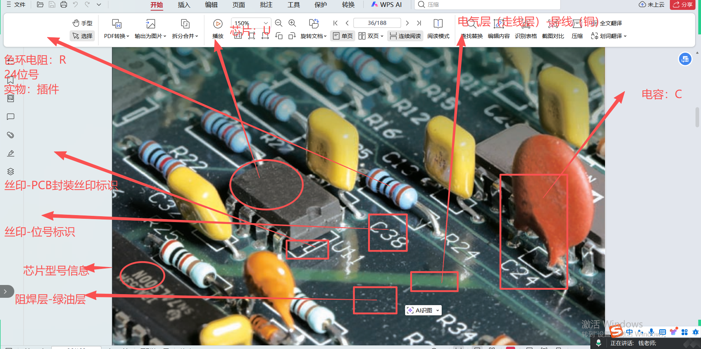Toggle Single Page (单页) view
This screenshot has height=349, width=701.
click(x=343, y=36)
